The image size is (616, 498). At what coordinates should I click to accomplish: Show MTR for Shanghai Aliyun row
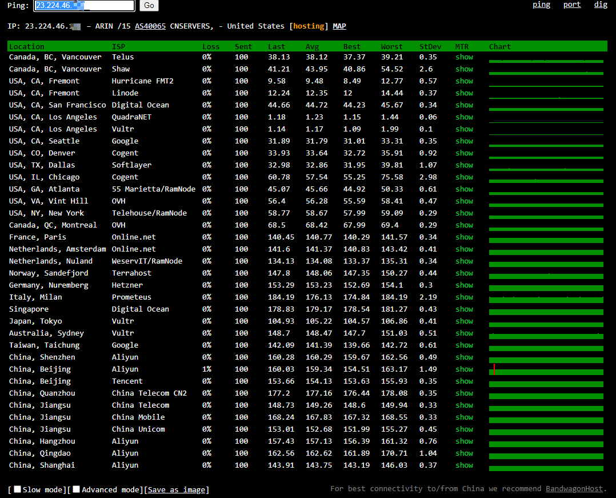pyautogui.click(x=464, y=465)
